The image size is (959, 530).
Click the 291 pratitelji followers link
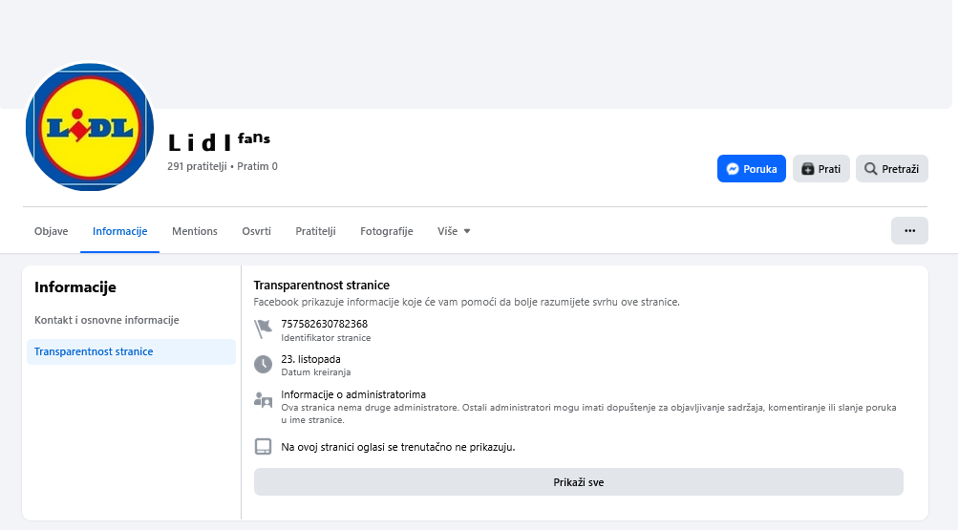click(x=197, y=166)
